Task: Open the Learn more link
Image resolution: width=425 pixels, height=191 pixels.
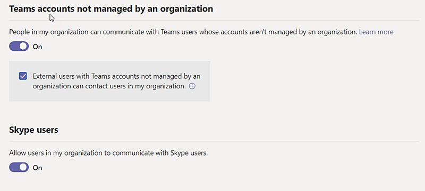Action: [x=376, y=32]
